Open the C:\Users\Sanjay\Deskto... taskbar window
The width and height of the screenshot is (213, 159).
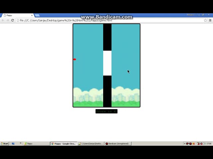(x=91, y=143)
